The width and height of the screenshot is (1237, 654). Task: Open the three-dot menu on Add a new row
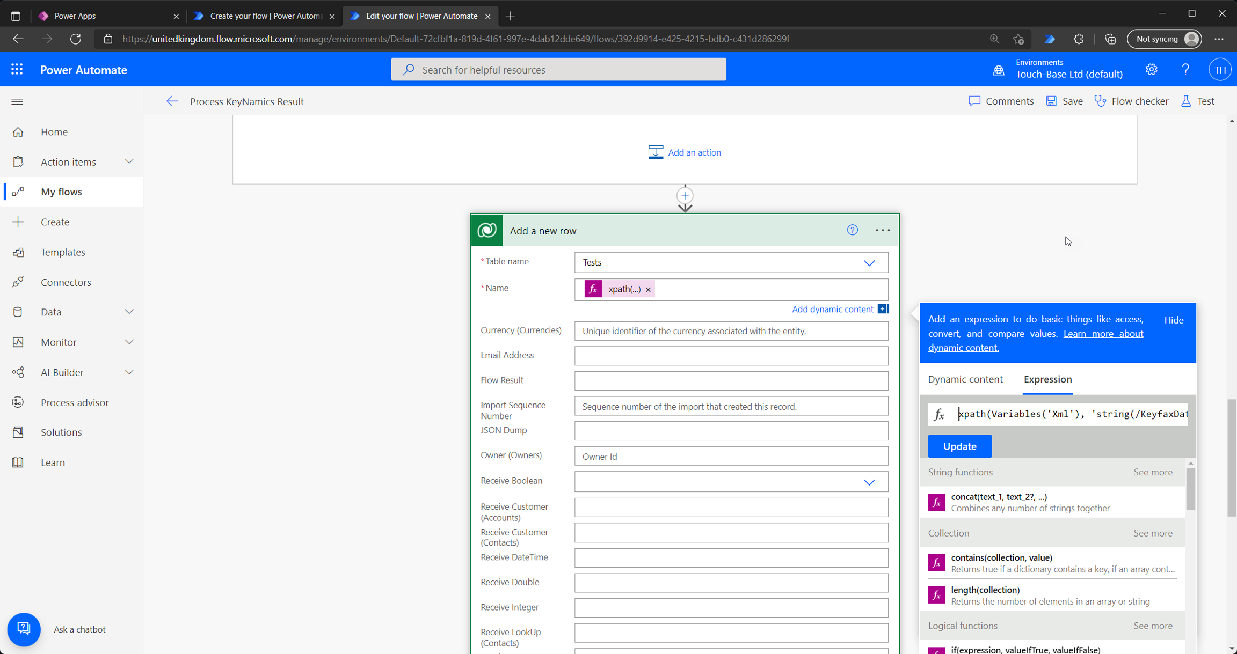[x=883, y=230]
